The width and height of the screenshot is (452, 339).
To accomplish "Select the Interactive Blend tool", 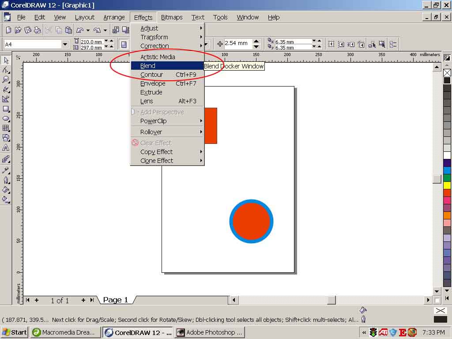I will (x=6, y=159).
